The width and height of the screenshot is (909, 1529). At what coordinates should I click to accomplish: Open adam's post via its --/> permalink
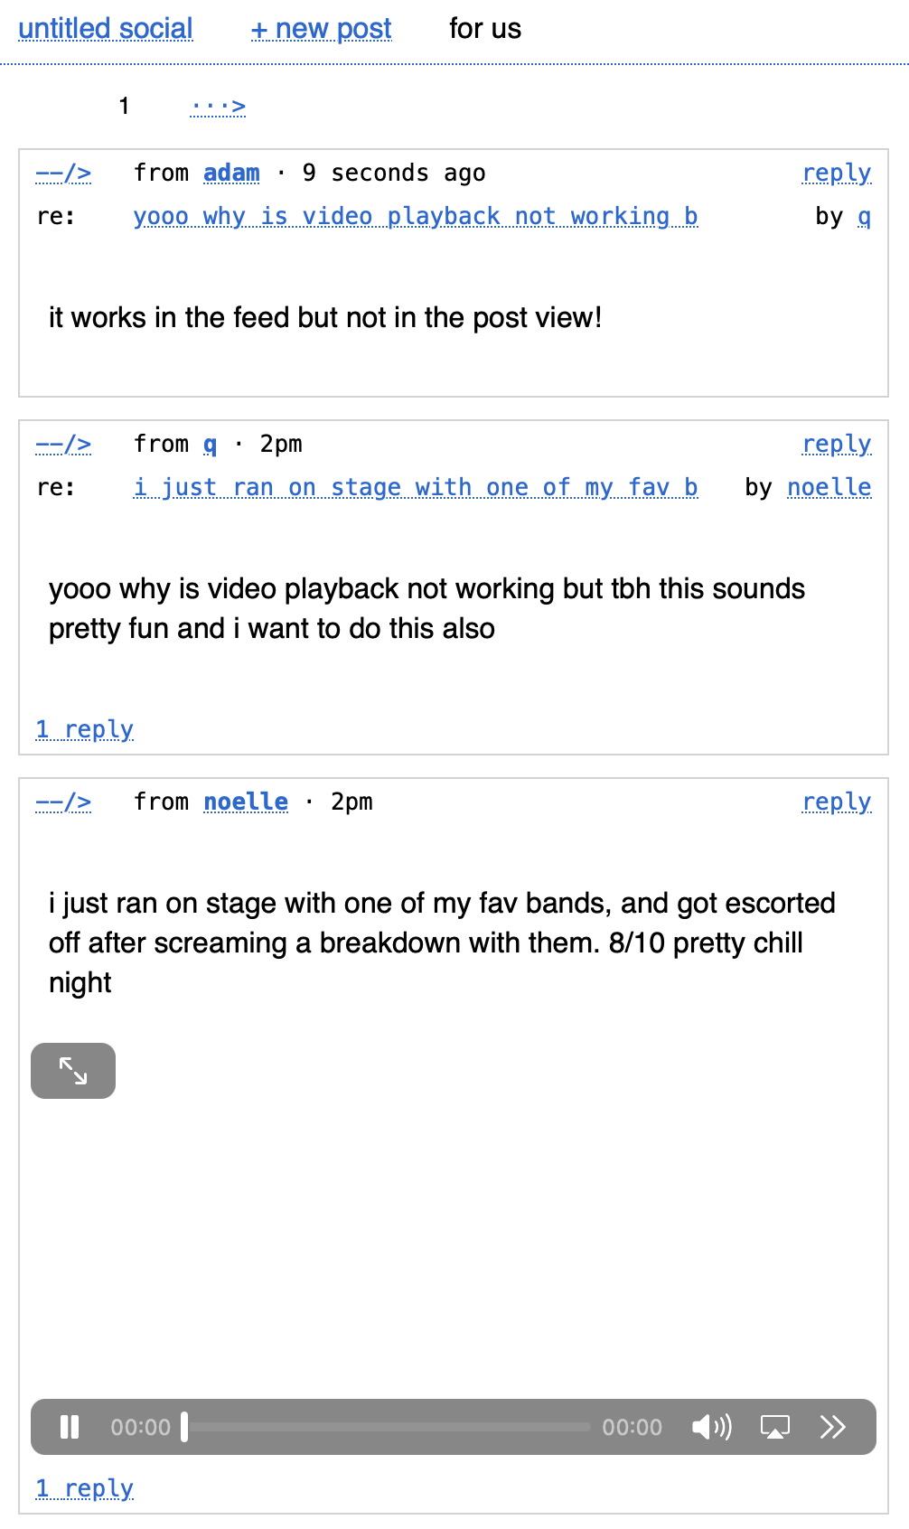63,173
